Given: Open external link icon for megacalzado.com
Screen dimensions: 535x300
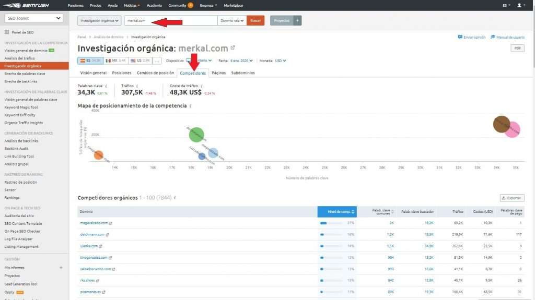Looking at the screenshot, I should tap(111, 223).
